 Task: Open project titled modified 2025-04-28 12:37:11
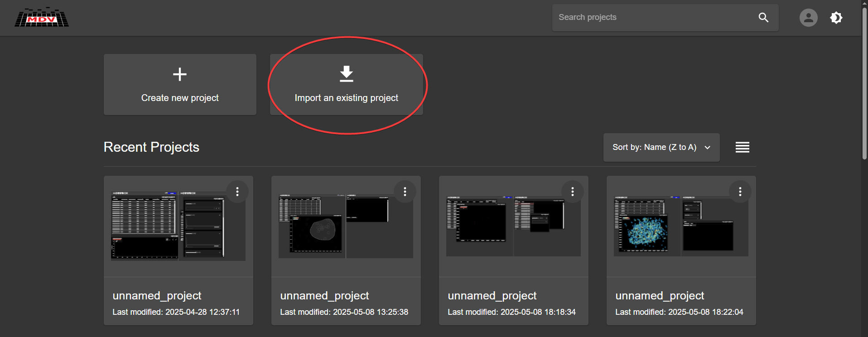pyautogui.click(x=157, y=296)
